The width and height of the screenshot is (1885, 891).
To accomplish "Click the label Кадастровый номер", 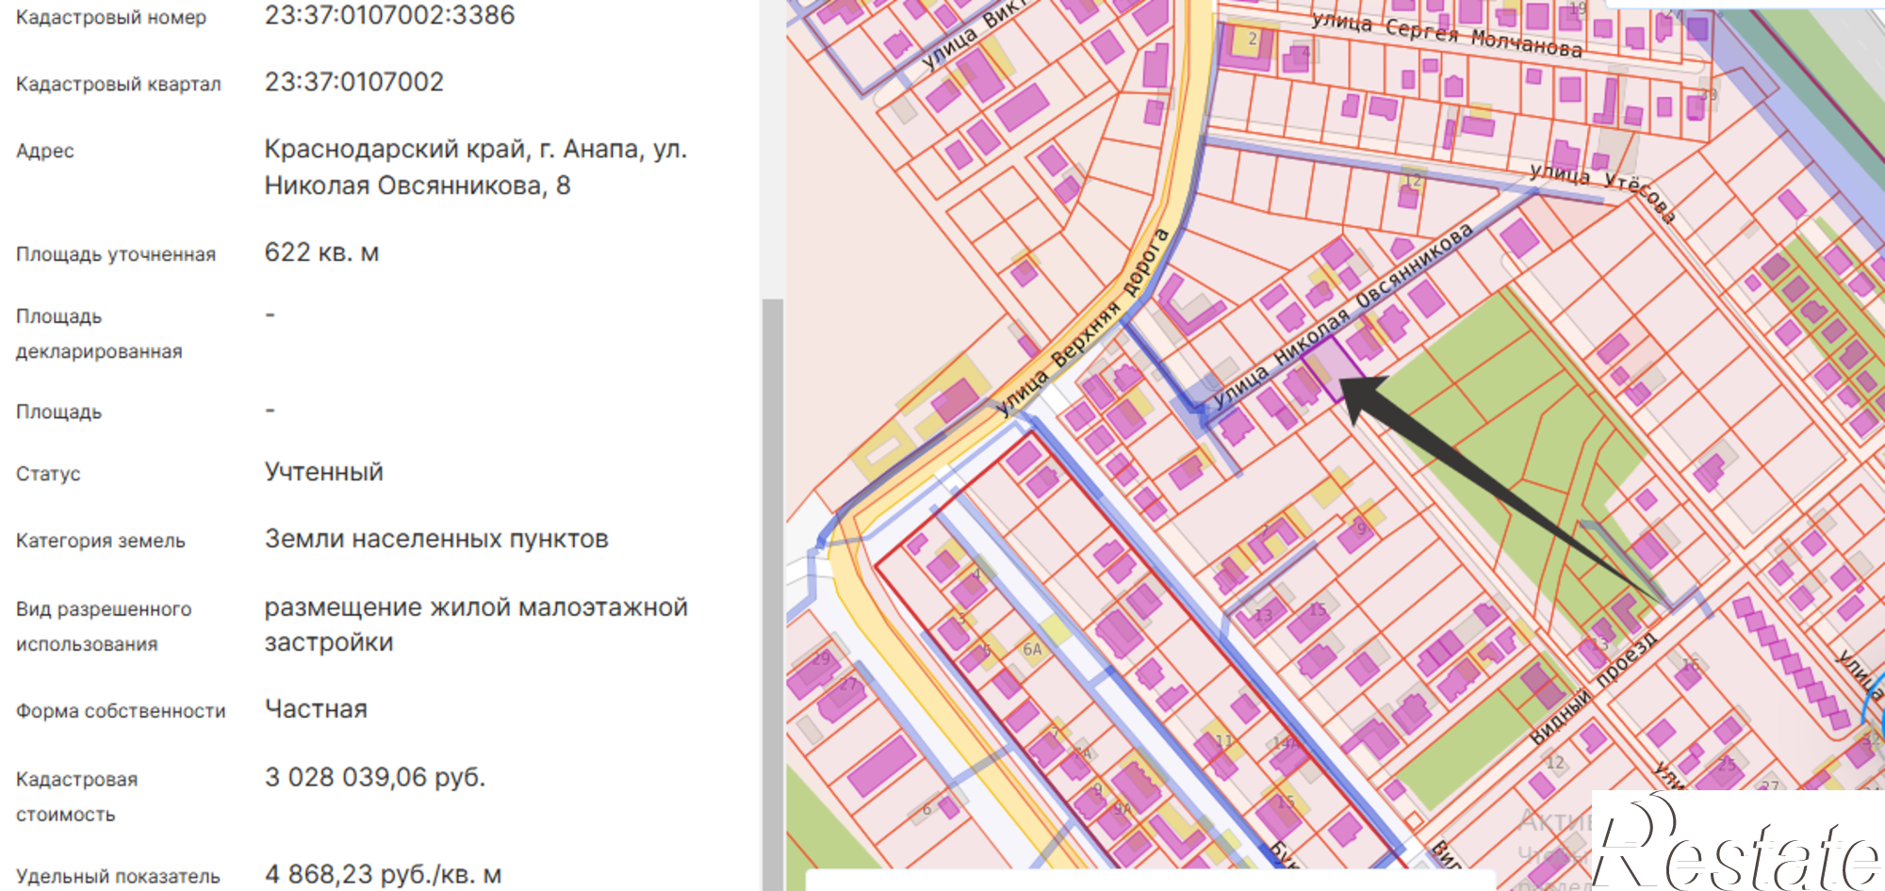I will [x=111, y=17].
